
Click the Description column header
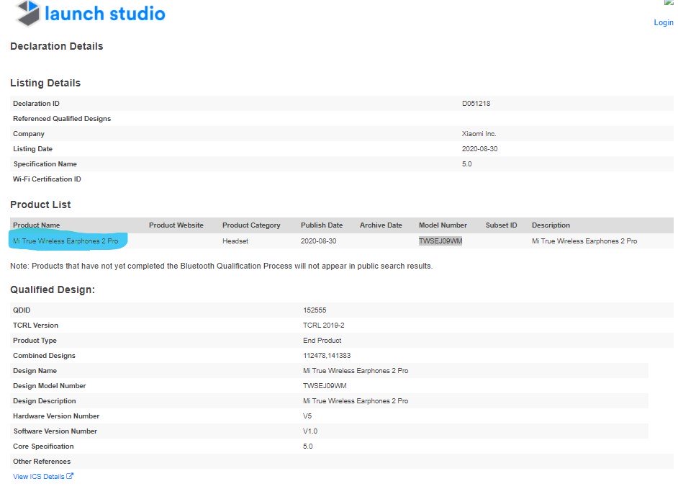point(551,225)
